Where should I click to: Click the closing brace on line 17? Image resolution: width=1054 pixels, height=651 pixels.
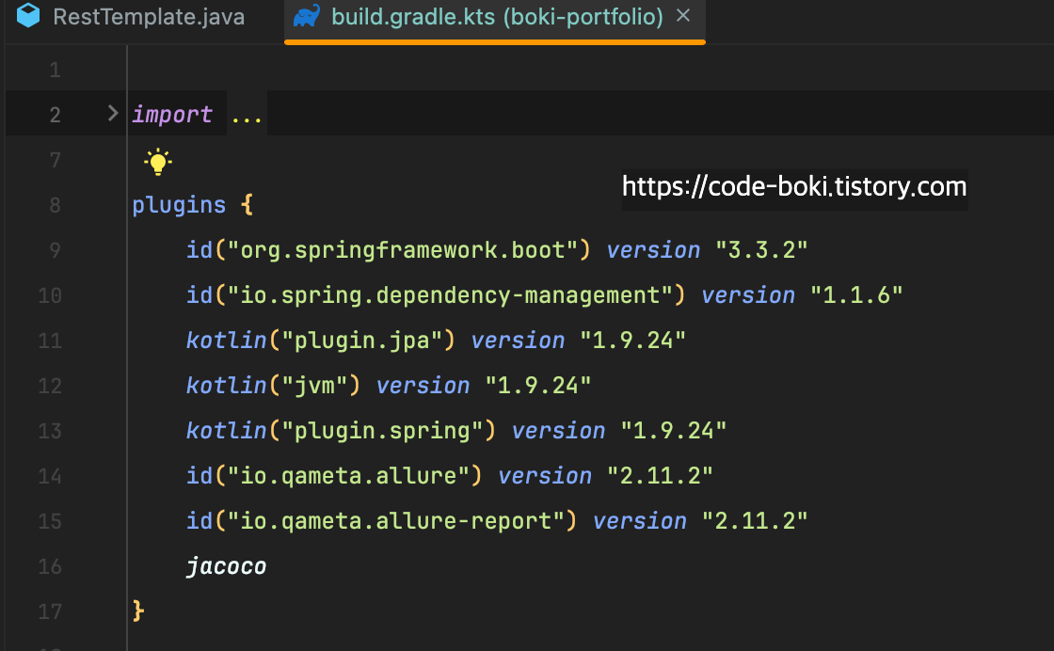137,611
